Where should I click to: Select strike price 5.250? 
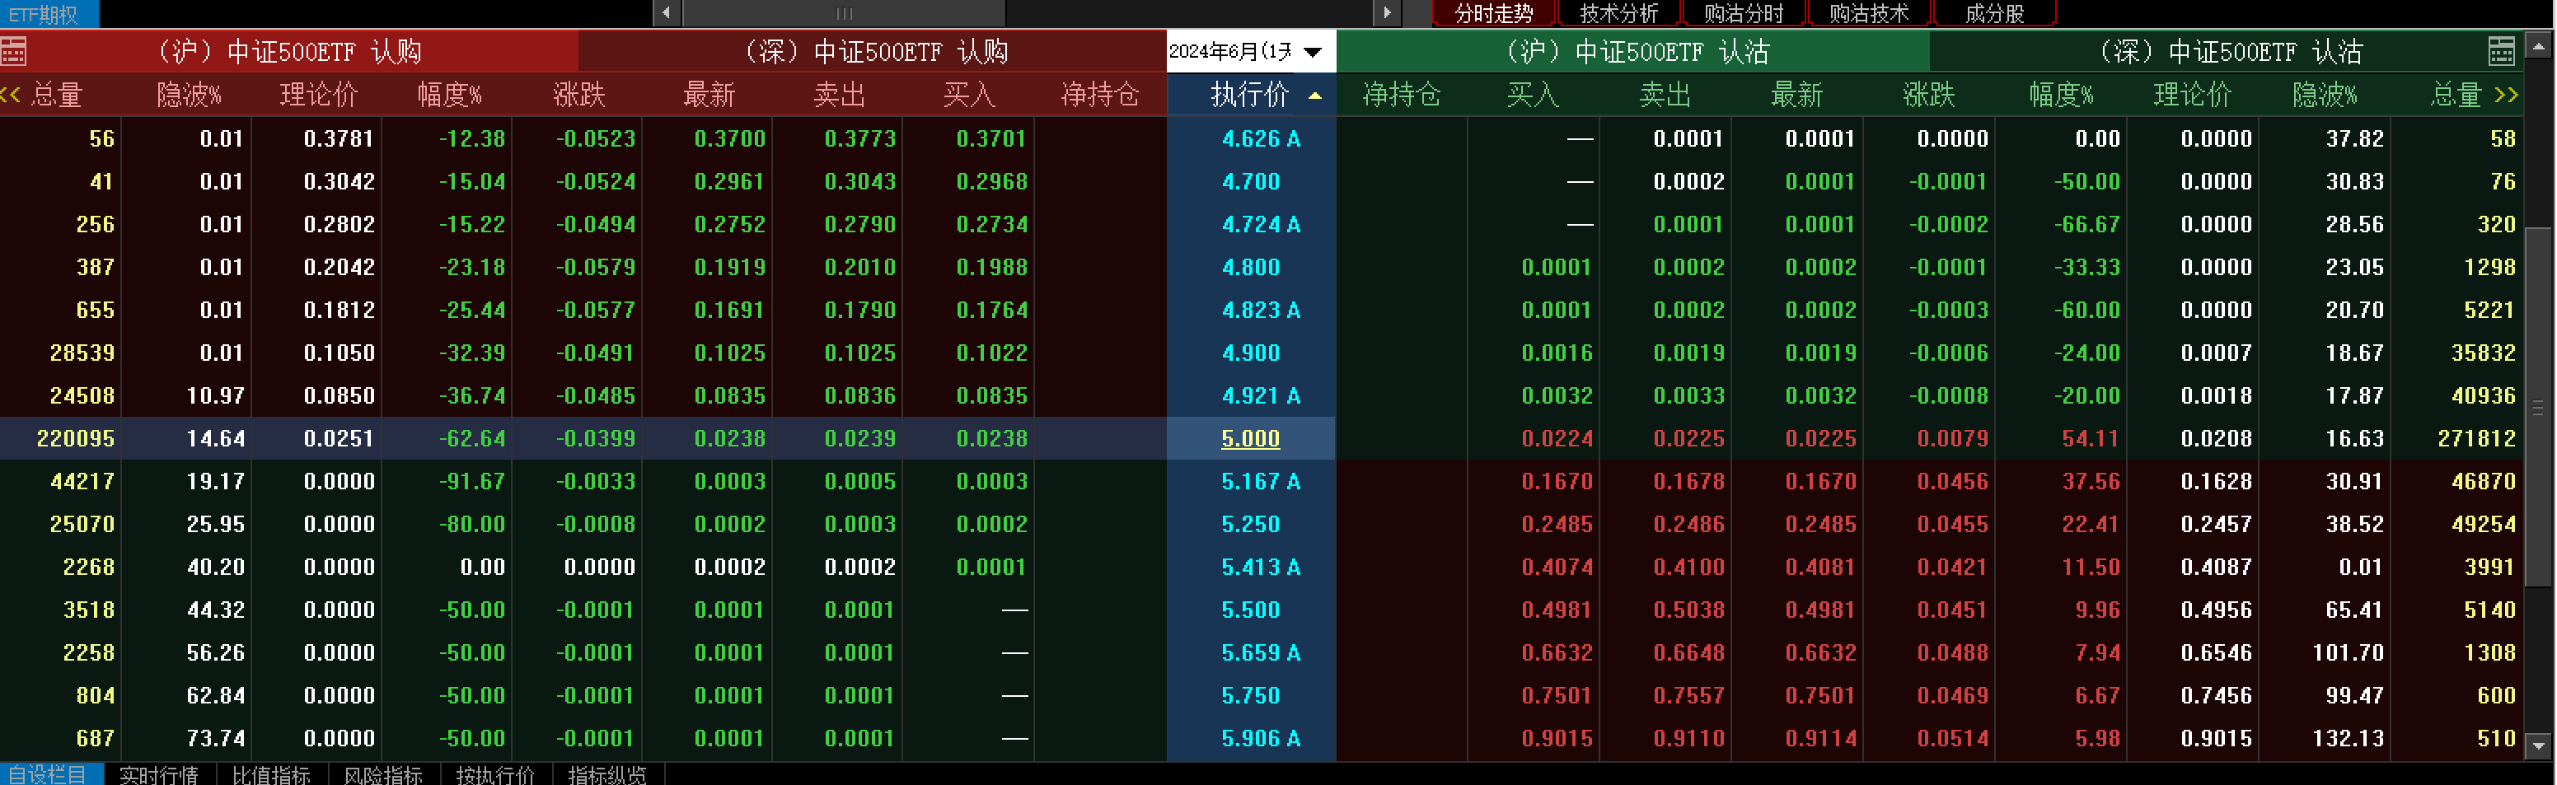pyautogui.click(x=1251, y=524)
